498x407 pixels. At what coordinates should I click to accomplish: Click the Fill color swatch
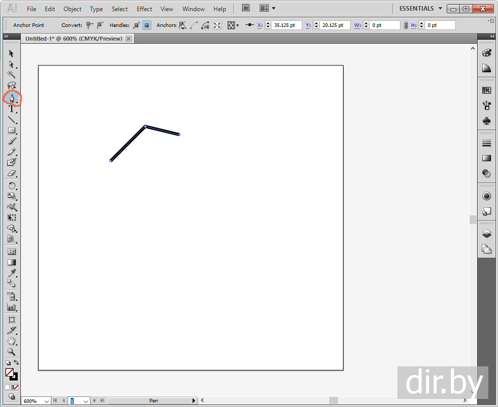coord(10,372)
